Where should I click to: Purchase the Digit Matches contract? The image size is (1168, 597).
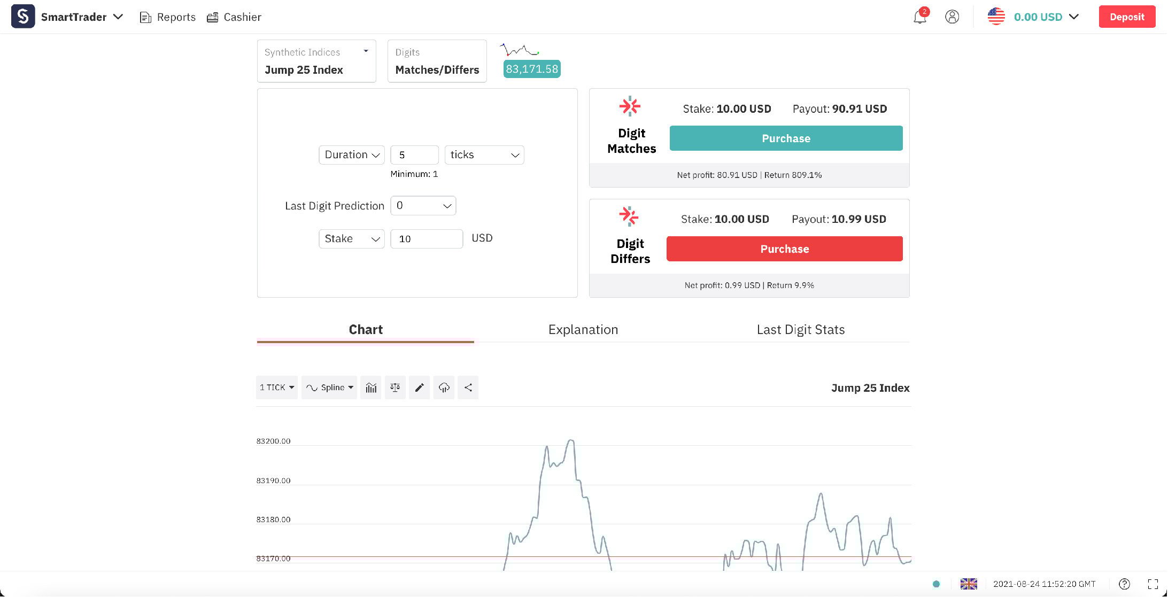click(x=785, y=138)
